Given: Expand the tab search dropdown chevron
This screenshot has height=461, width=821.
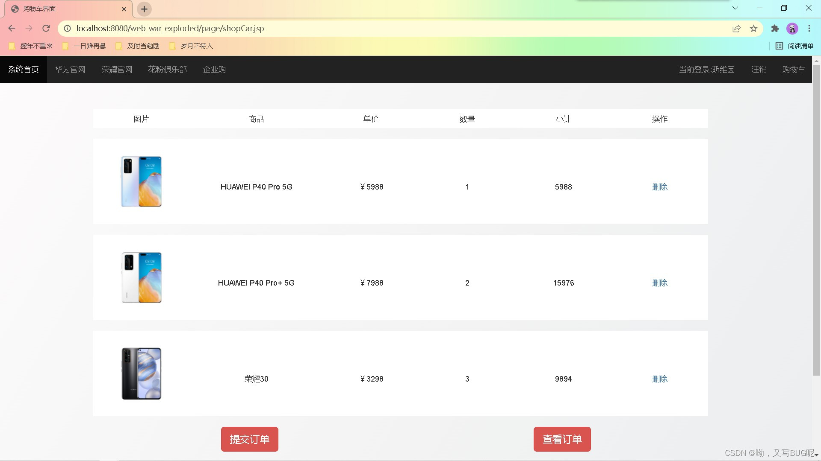Looking at the screenshot, I should [x=735, y=8].
